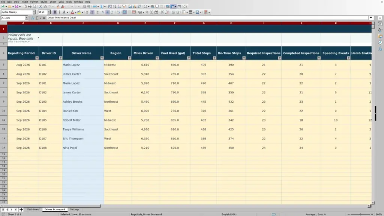
Task: Click the formula input line
Action: tap(207, 18)
